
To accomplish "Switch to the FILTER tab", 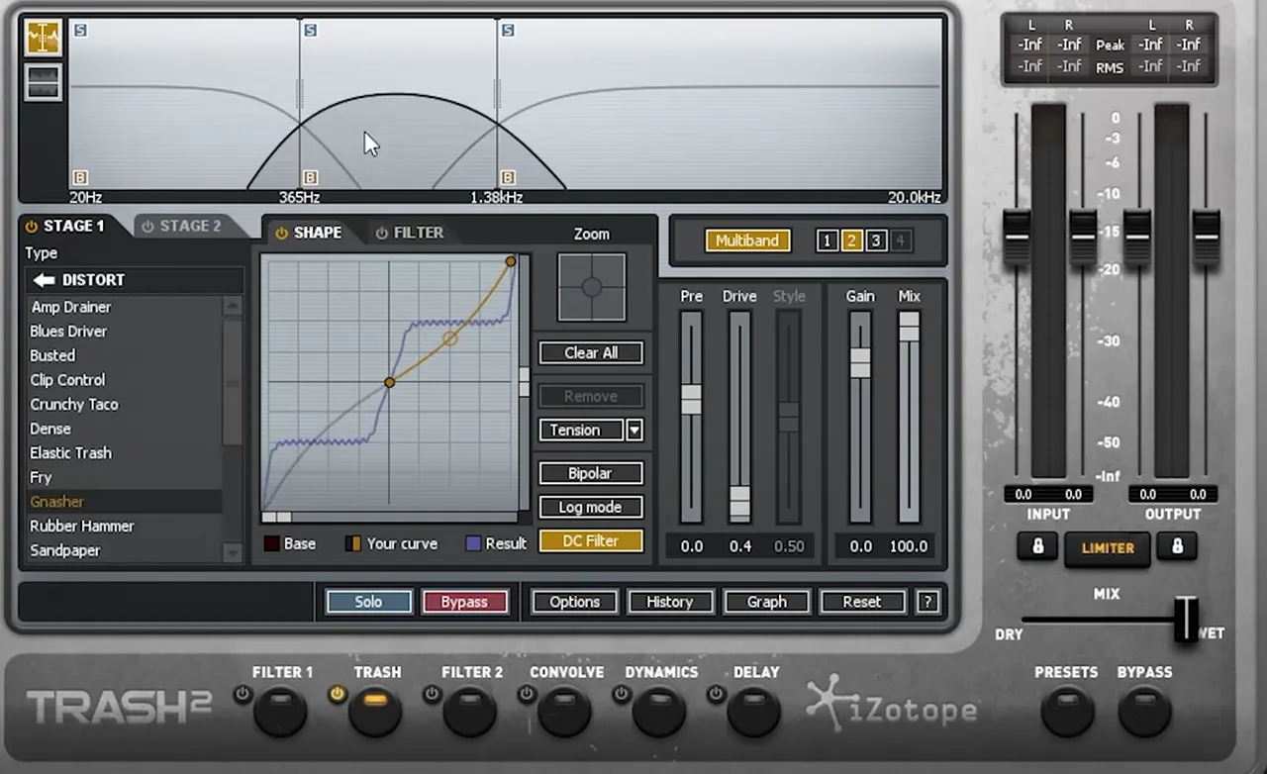I will [410, 233].
